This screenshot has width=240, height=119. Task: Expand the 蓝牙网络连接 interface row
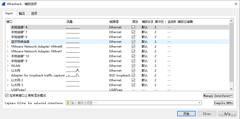pyautogui.click(x=8, y=42)
